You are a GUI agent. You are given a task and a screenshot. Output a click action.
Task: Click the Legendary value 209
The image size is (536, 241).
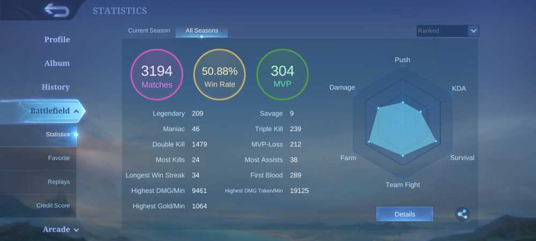click(198, 114)
